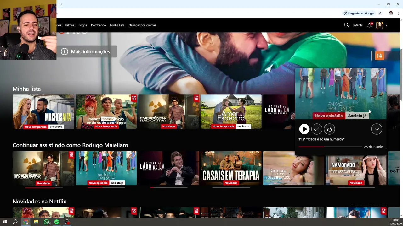Open a new browser tab with the plus
This screenshot has height=226, width=403.
coord(61,4)
